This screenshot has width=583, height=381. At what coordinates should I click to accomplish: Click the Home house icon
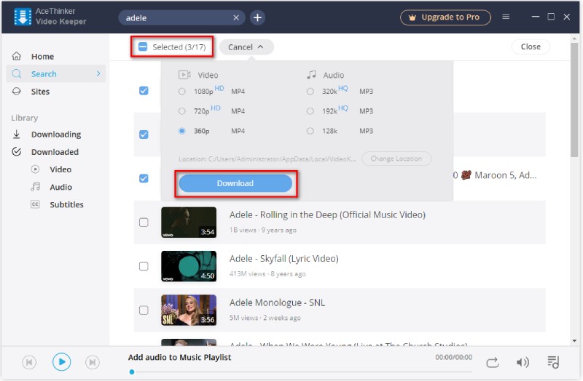pyautogui.click(x=16, y=56)
